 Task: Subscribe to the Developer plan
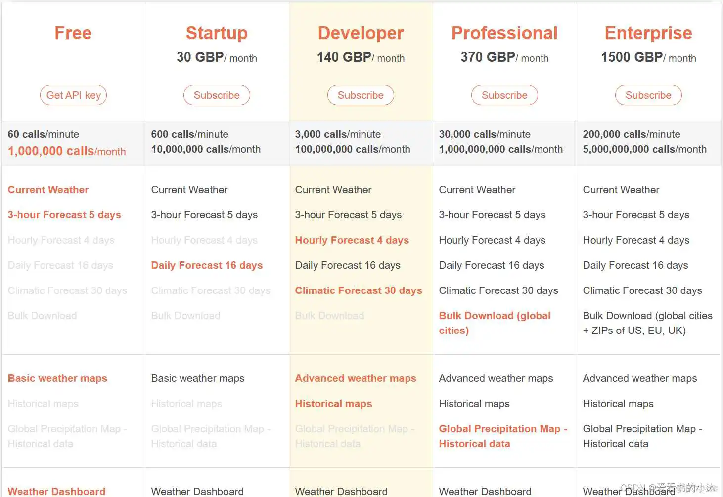point(361,95)
